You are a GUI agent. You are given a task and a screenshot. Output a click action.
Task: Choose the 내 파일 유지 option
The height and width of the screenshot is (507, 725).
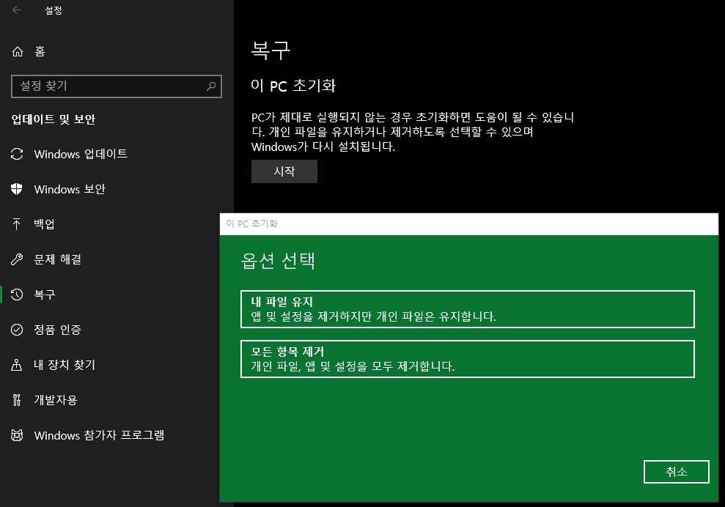[x=467, y=309]
